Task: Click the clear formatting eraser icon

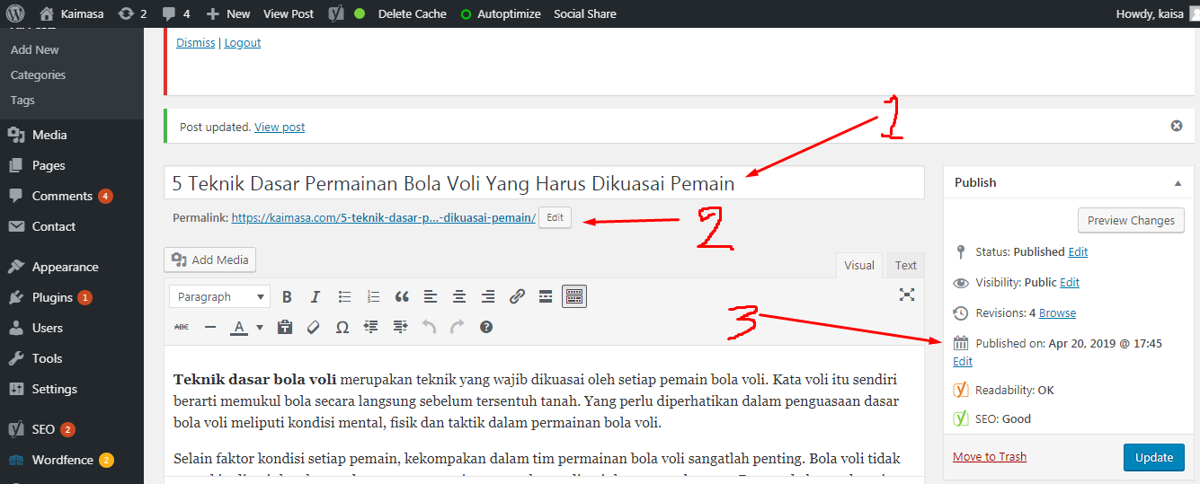Action: click(x=314, y=327)
